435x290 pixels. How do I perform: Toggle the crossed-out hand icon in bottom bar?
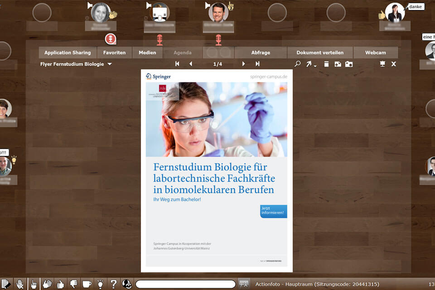[20, 284]
